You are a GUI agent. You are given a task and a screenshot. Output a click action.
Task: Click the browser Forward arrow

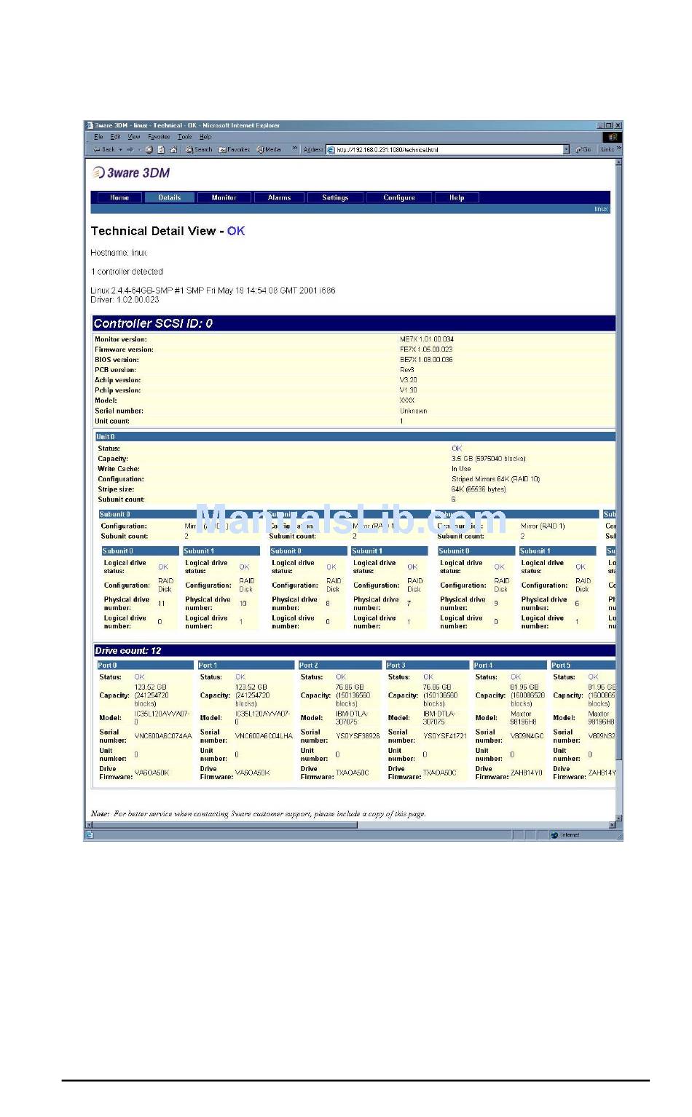click(130, 149)
